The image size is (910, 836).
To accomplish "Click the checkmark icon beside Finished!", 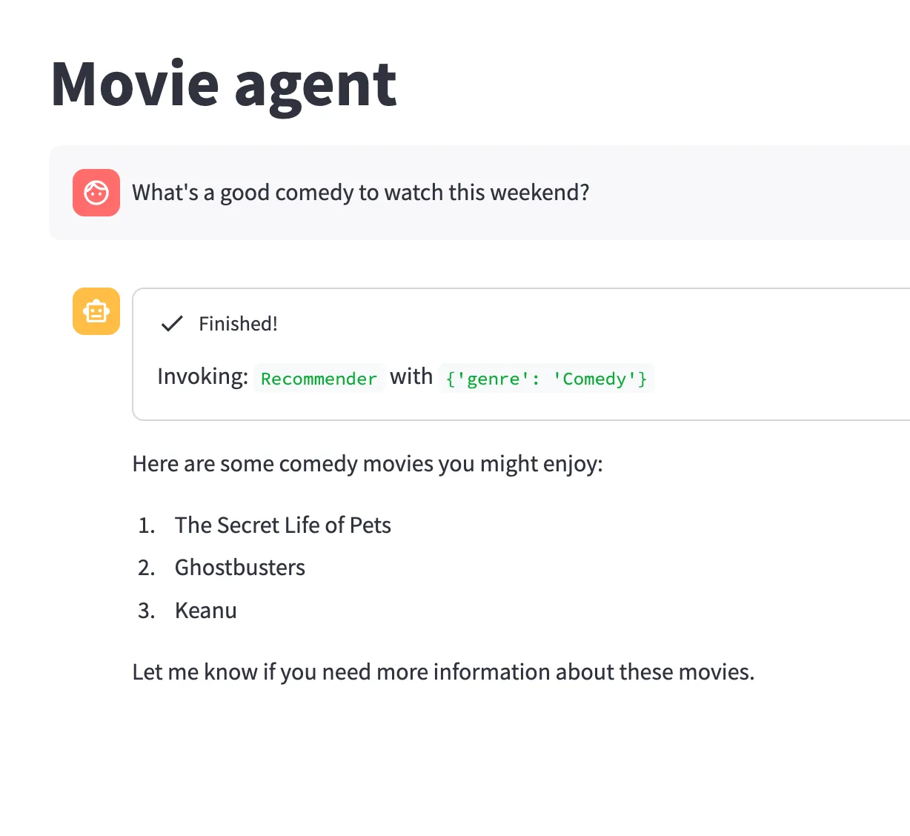I will tap(172, 324).
